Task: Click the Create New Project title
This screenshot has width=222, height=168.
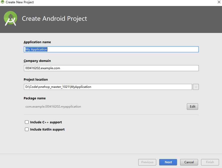Action: click(x=20, y=2)
